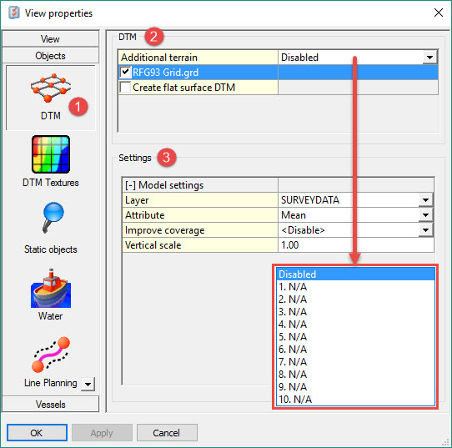452x448 pixels.
Task: Click the Apply button
Action: click(x=102, y=432)
